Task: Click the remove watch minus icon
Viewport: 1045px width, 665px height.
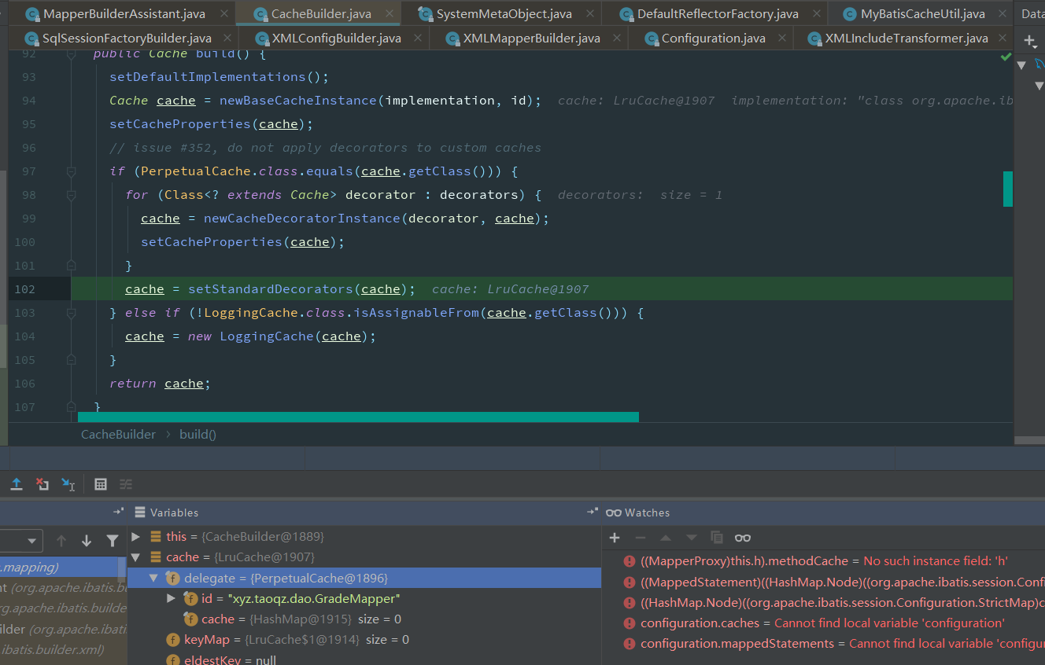Action: click(641, 538)
